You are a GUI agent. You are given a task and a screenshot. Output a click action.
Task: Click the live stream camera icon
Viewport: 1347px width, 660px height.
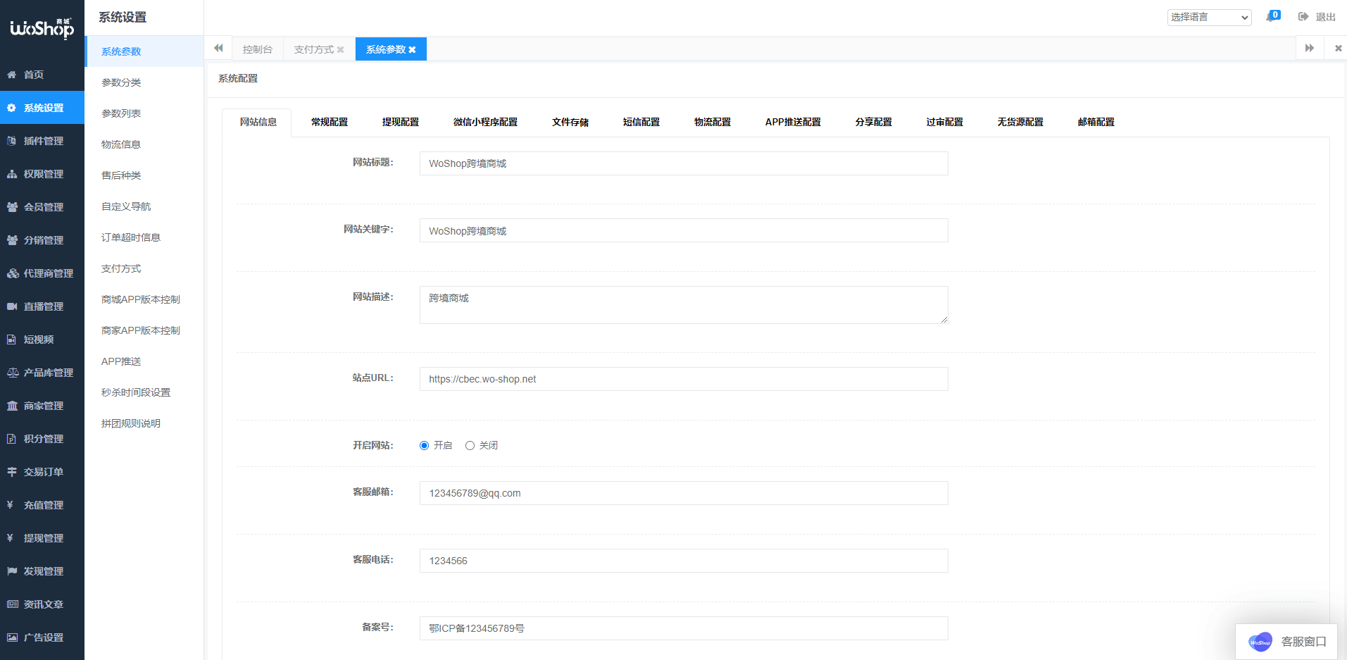(x=12, y=306)
